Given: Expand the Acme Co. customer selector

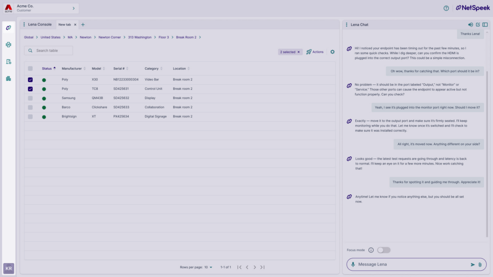Looking at the screenshot, I should click(73, 8).
